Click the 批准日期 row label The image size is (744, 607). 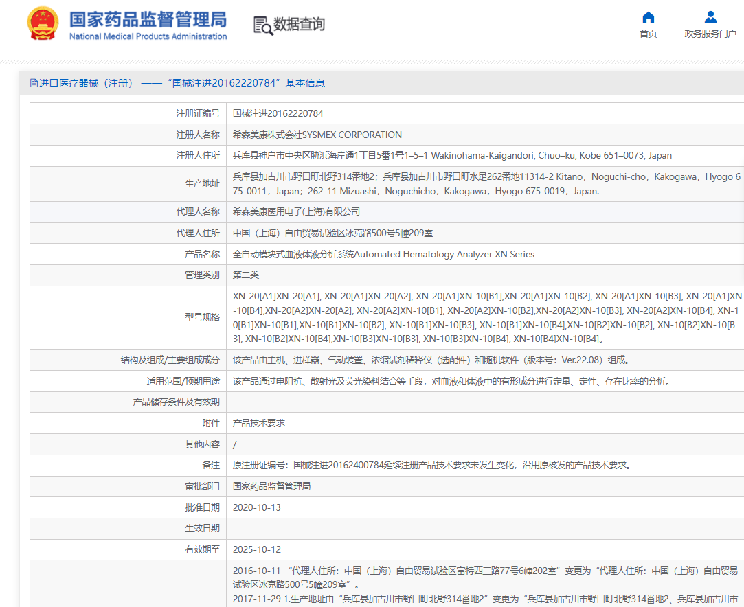click(202, 507)
